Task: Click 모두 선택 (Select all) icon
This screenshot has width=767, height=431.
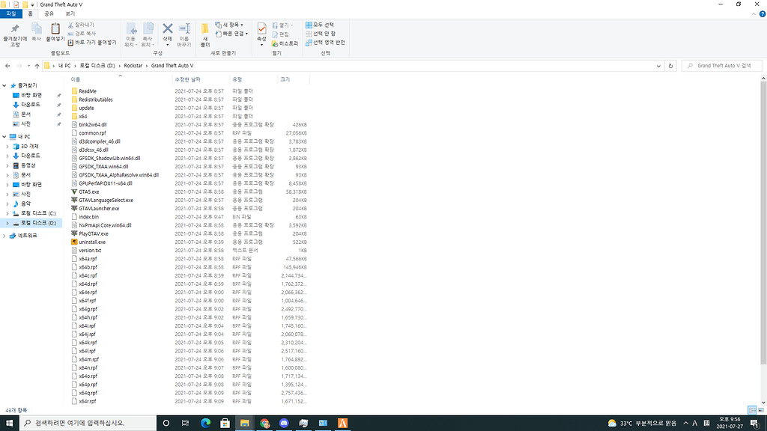Action: (x=321, y=24)
